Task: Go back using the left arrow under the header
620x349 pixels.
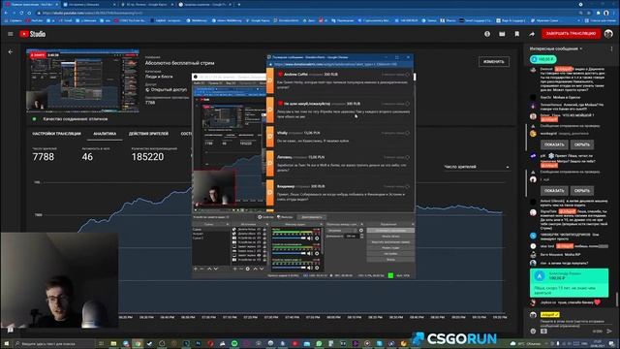Action: pos(11,51)
